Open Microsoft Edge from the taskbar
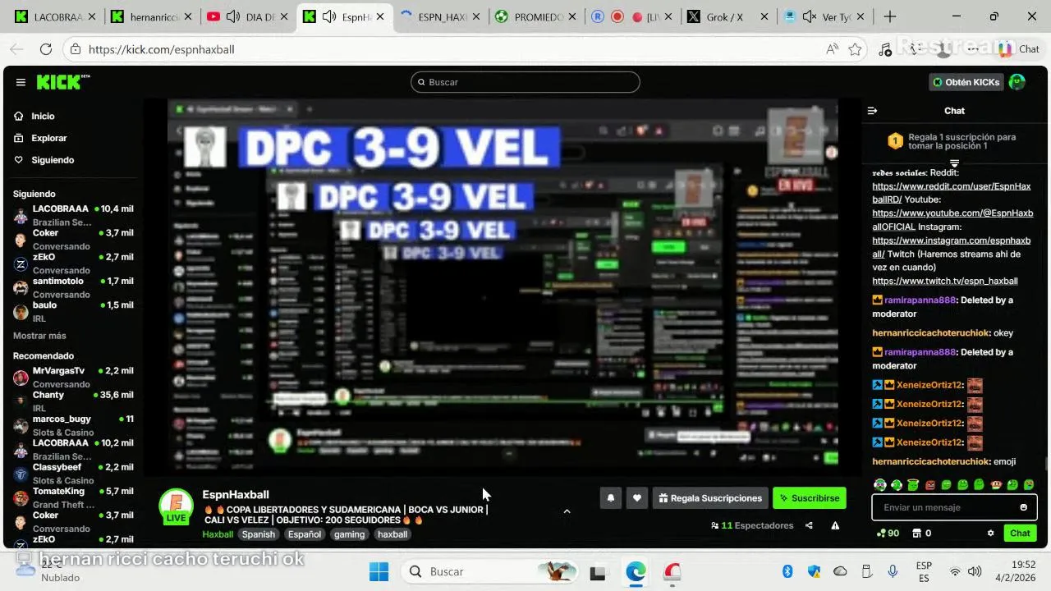This screenshot has height=591, width=1051. point(636,571)
